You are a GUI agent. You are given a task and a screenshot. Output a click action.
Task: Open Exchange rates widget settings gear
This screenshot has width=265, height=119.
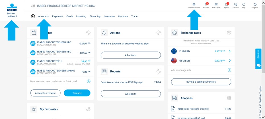[x=229, y=33]
